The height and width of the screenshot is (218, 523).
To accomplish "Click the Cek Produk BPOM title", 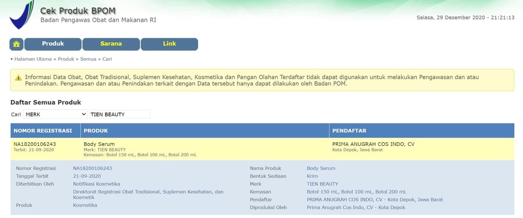I will 78,11.
